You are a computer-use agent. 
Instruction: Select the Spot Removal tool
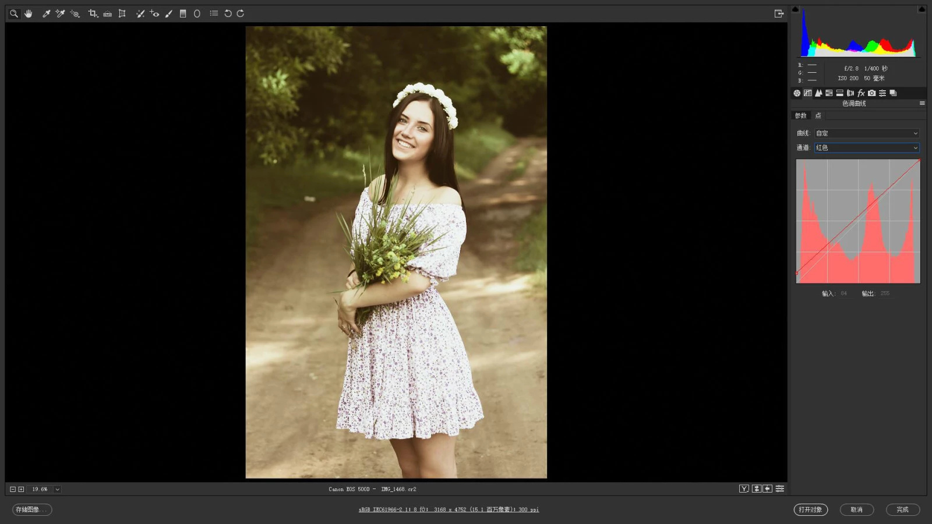tap(140, 13)
